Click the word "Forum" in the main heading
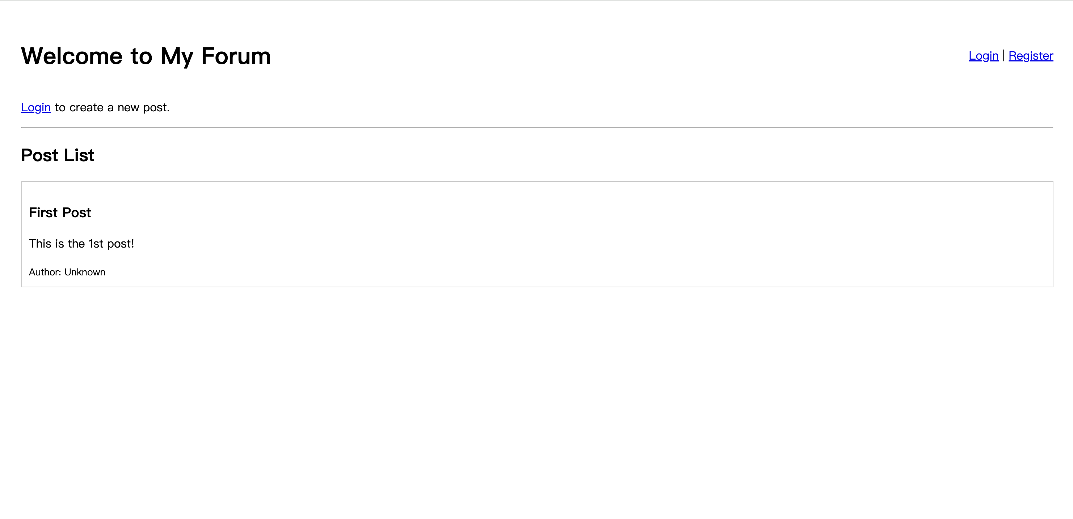Viewport: 1073px width, 519px height. [236, 56]
